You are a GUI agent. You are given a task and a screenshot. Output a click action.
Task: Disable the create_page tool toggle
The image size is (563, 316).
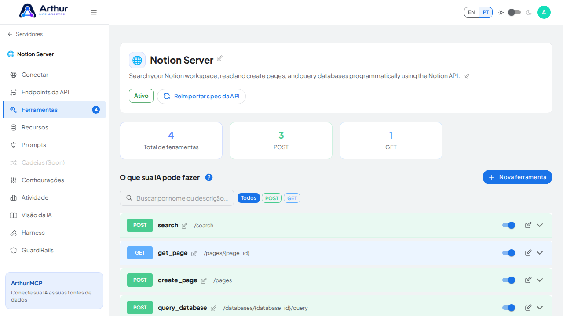pos(508,280)
